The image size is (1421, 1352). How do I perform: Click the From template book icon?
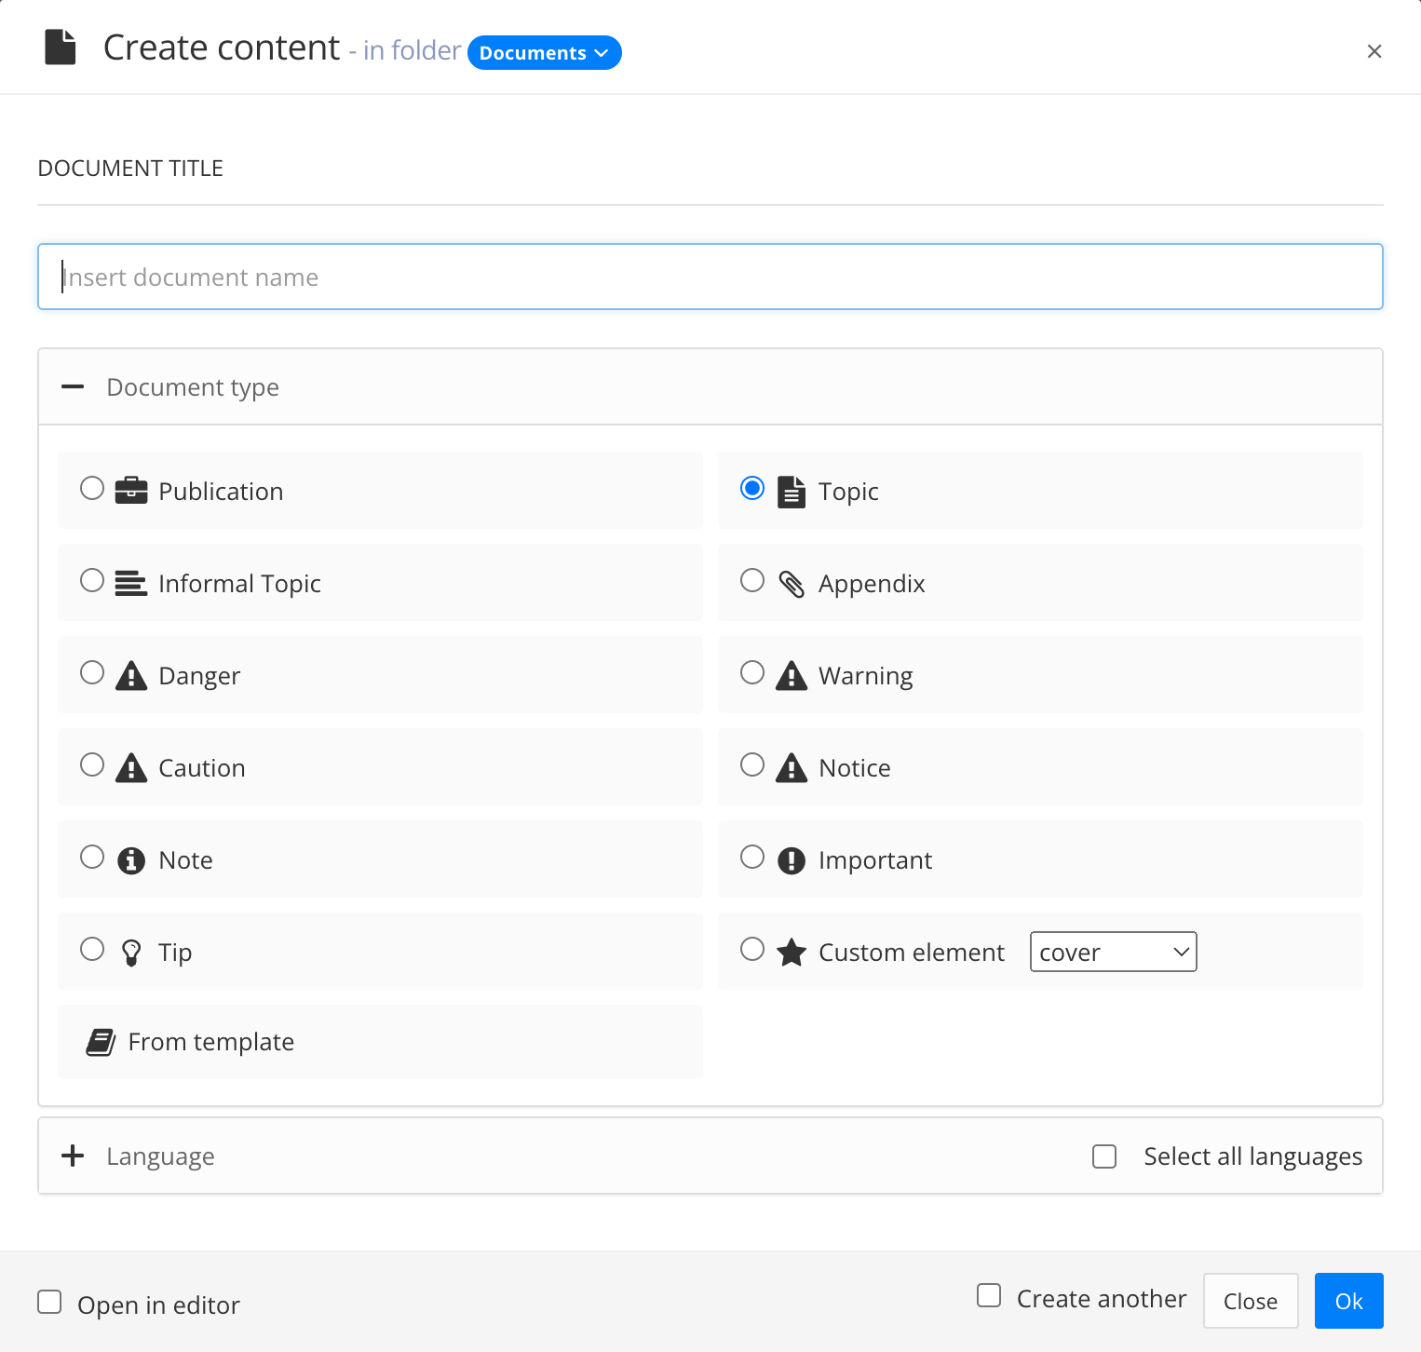(101, 1041)
